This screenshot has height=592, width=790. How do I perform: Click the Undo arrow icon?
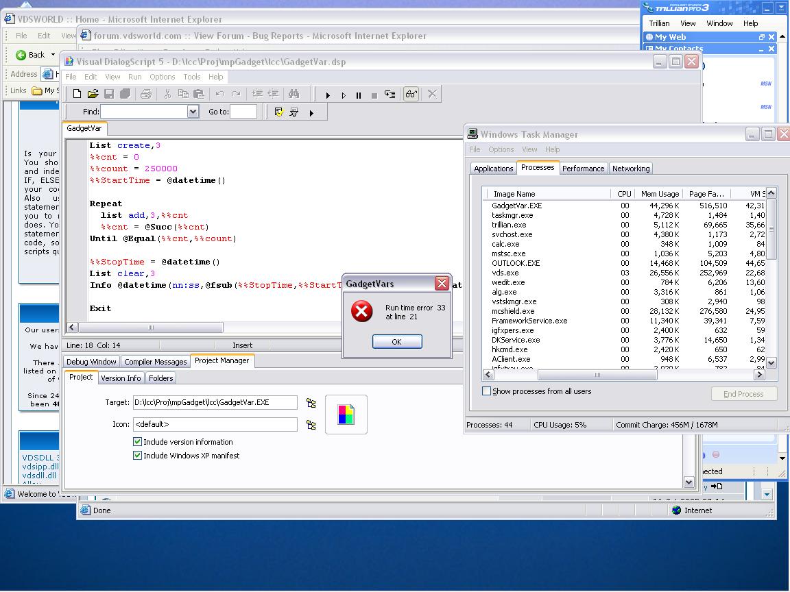[219, 94]
